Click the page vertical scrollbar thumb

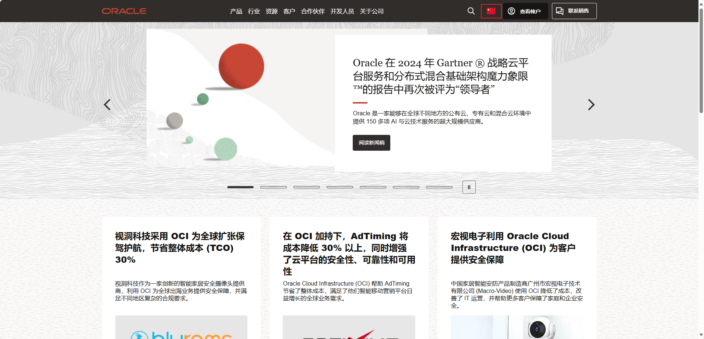click(701, 61)
